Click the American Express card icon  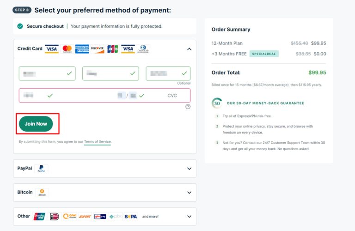click(82, 49)
